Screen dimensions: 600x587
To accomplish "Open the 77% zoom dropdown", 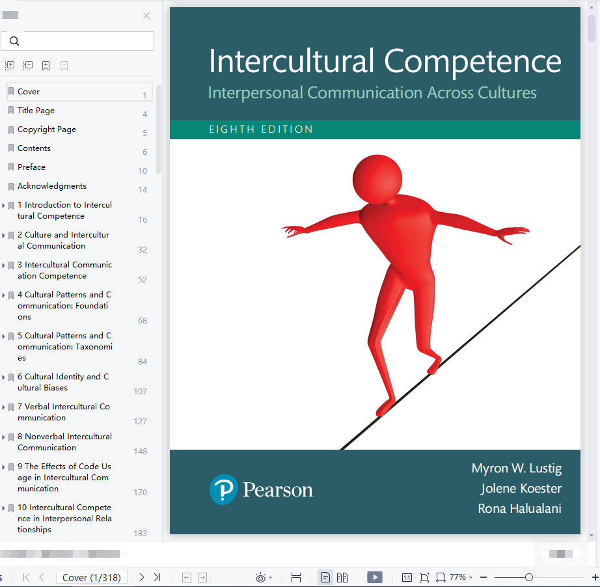I will 470,577.
